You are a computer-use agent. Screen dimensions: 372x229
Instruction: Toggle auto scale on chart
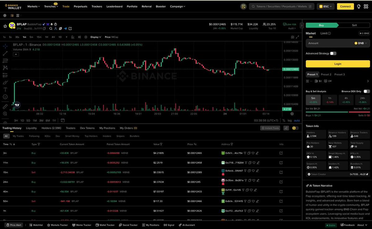pyautogui.click(x=297, y=120)
